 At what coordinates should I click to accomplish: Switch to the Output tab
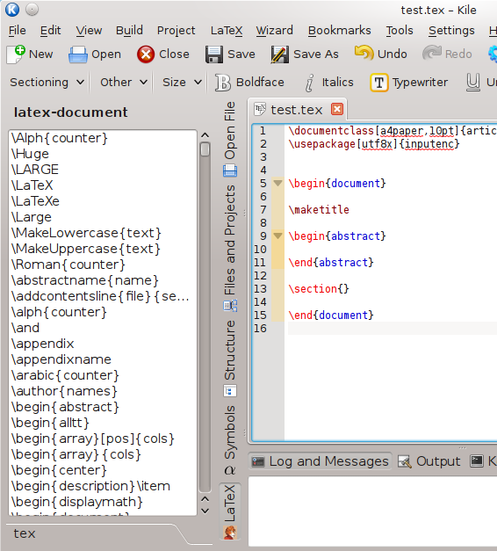429,461
